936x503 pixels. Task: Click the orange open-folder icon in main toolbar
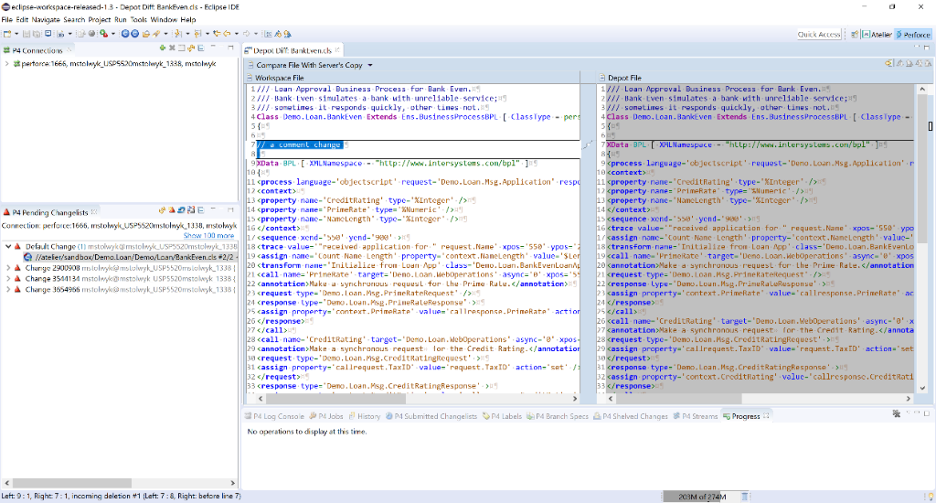tap(145, 34)
